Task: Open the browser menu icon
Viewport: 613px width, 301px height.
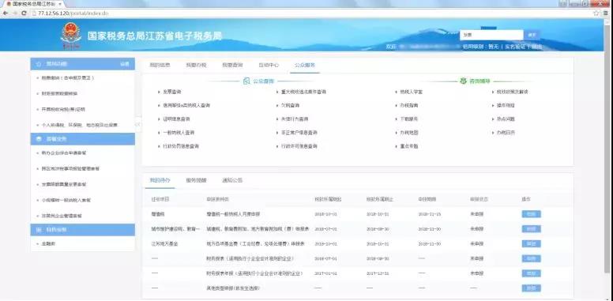Action: coord(605,13)
